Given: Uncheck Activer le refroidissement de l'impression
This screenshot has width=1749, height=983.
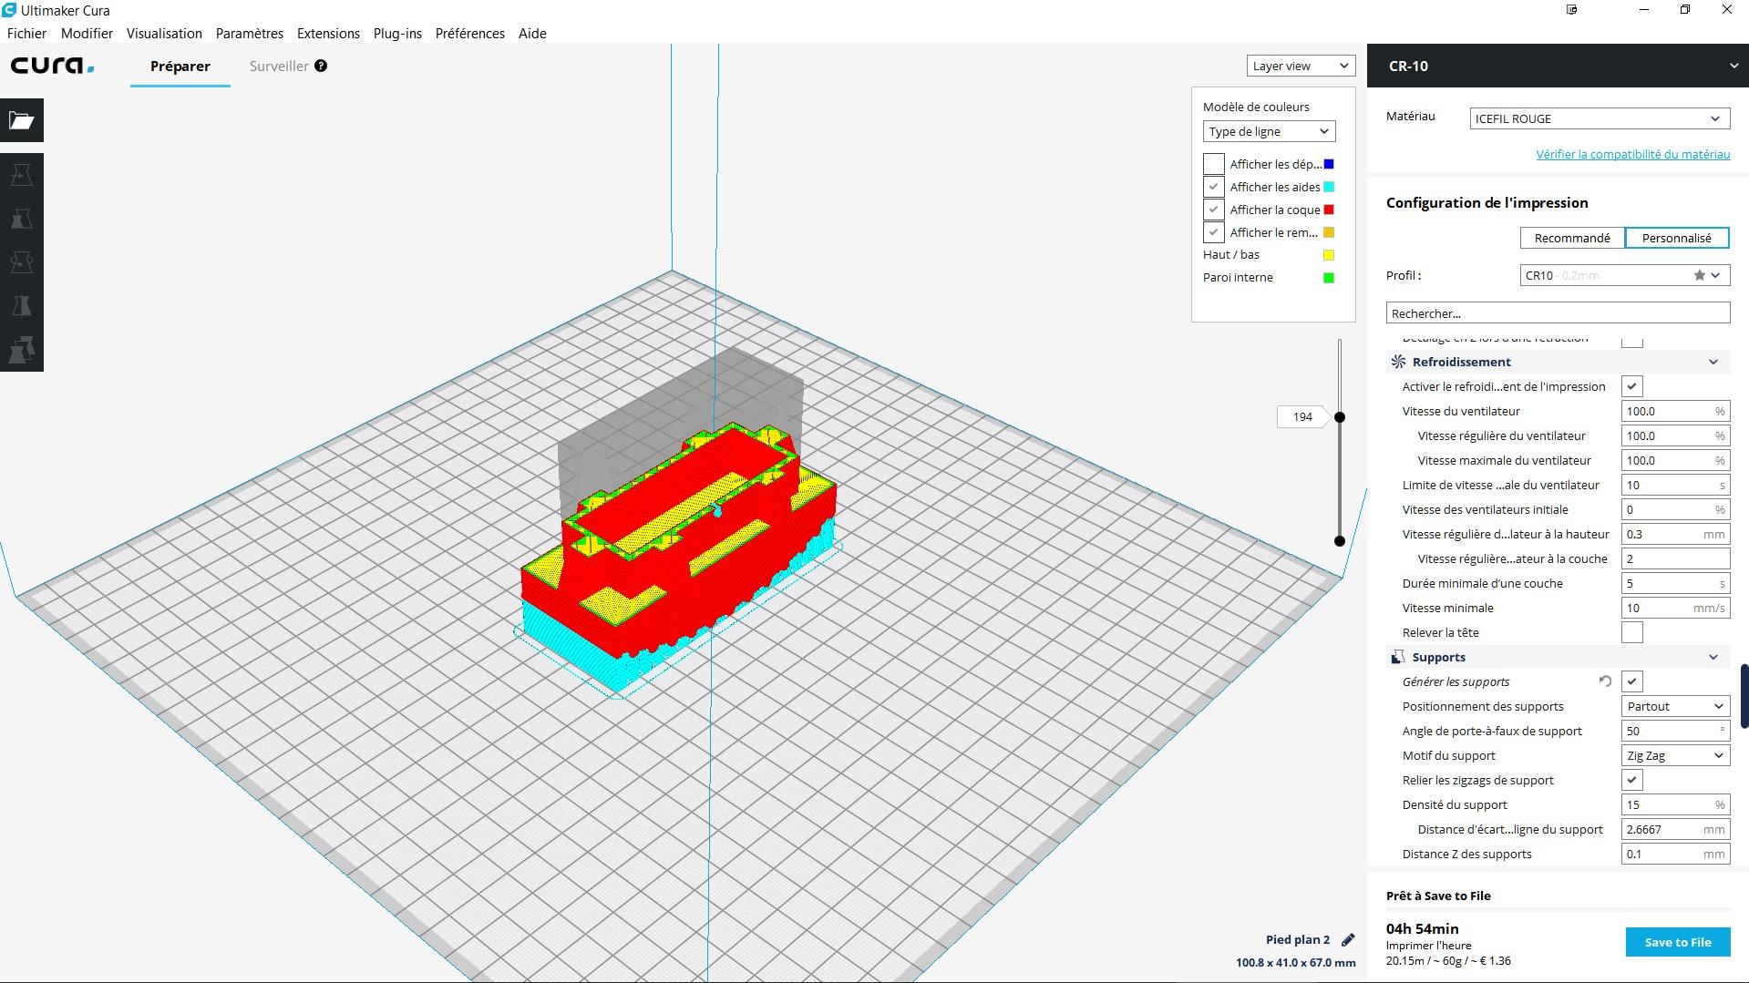Looking at the screenshot, I should point(1631,386).
